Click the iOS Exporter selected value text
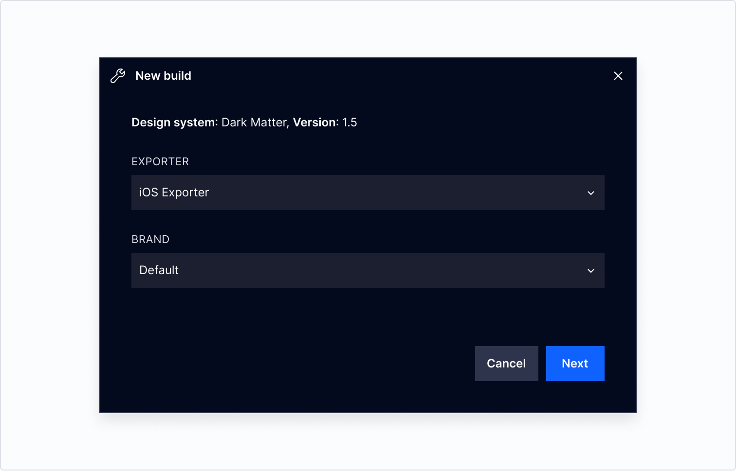The image size is (736, 471). (x=174, y=192)
